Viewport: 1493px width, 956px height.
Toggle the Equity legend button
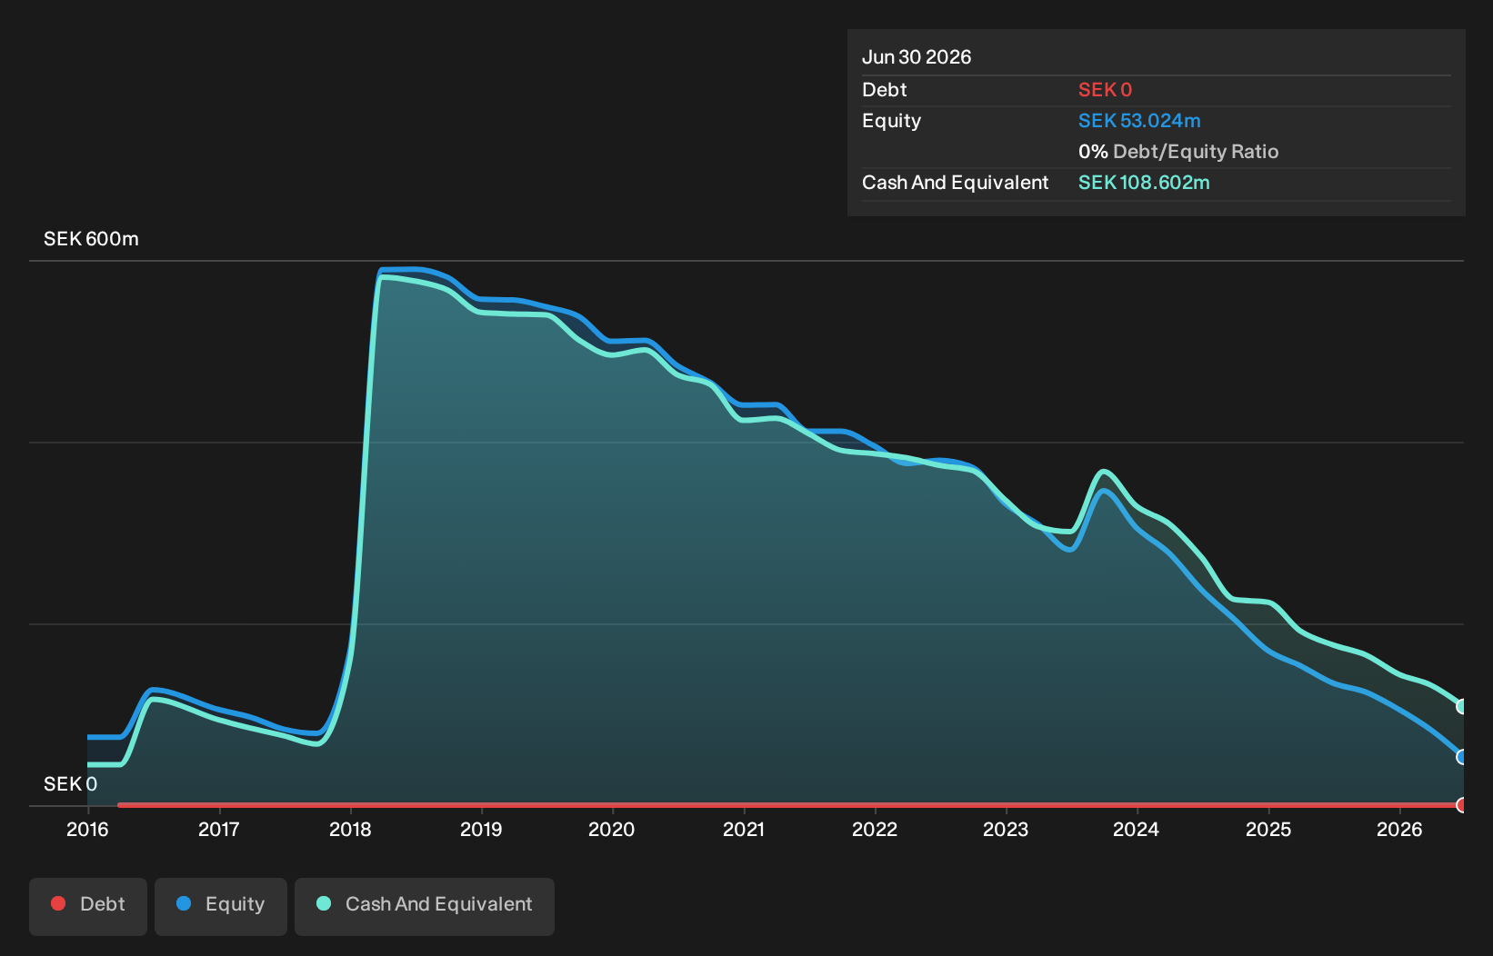point(221,906)
